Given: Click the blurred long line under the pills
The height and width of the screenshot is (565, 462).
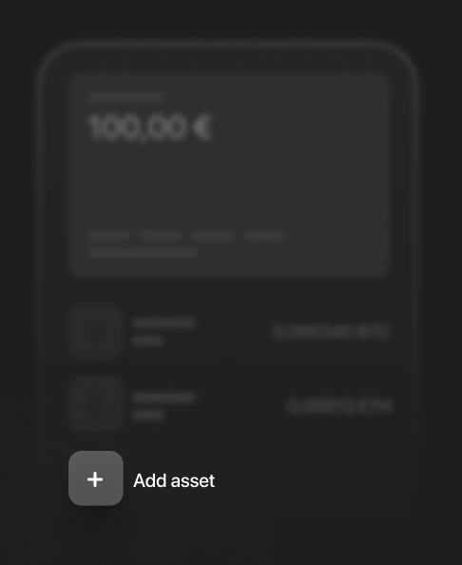Looking at the screenshot, I should pos(143,253).
